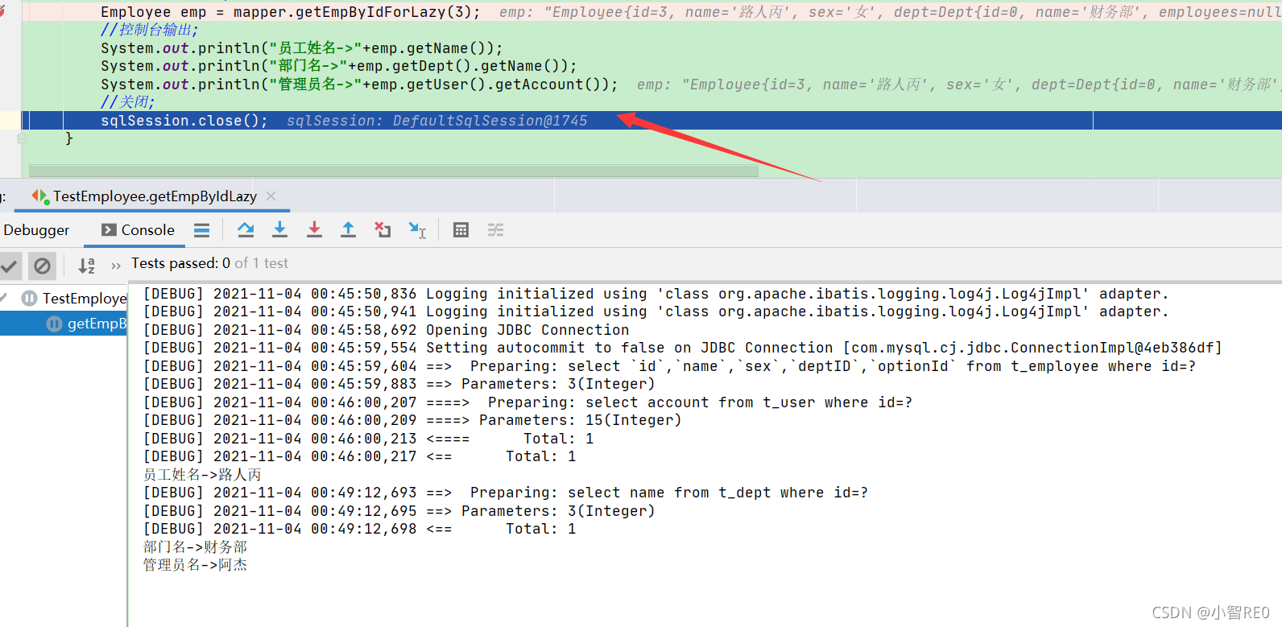Click the 'sqlSession: DefaultSqlSession@1745' inline hint
Viewport: 1282px width, 627px height.
pos(437,121)
